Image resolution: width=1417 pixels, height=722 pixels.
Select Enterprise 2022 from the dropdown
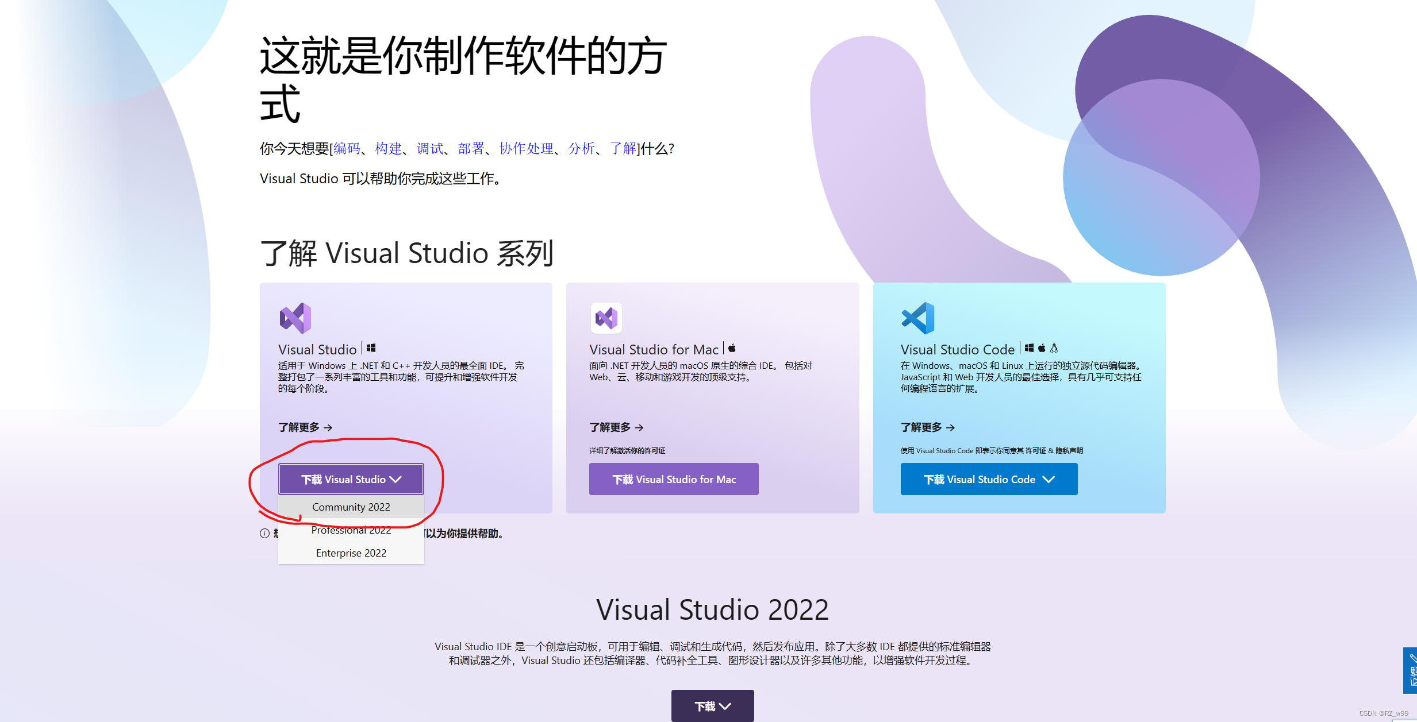[351, 553]
